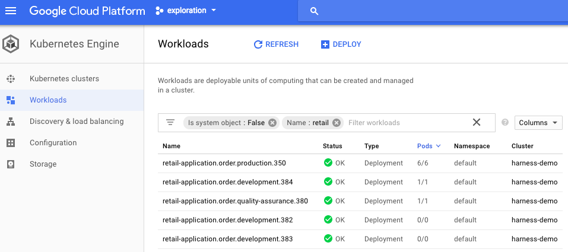Sort by the Cluster column header

click(x=522, y=146)
